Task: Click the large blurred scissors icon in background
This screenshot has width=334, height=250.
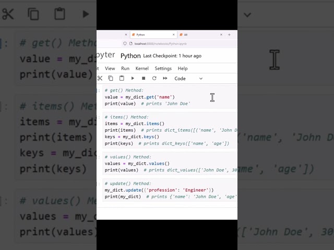Action: tap(8, 14)
